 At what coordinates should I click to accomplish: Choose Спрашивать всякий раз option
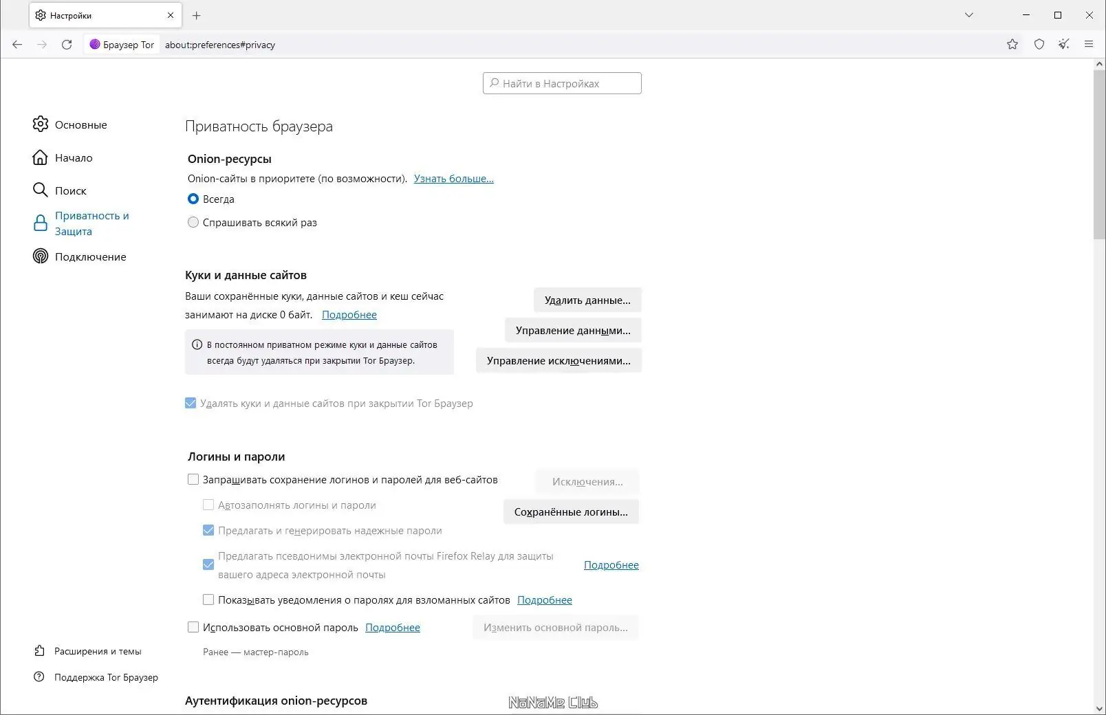(x=193, y=222)
